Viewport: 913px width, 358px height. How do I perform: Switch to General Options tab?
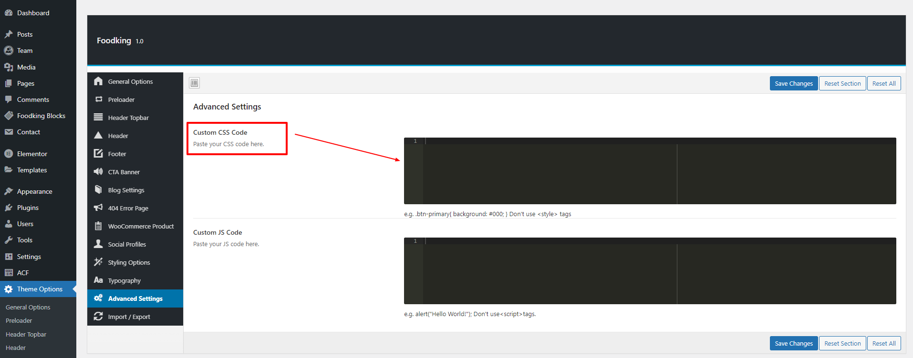(130, 81)
